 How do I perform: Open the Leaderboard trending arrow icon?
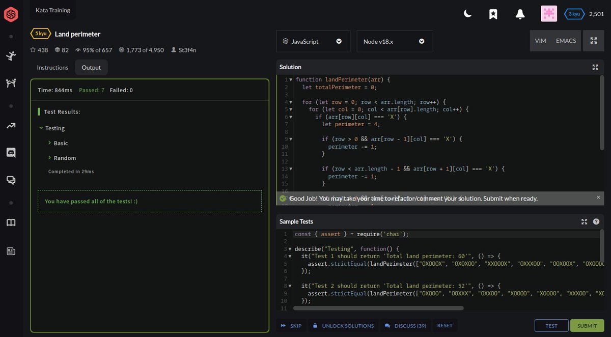(x=11, y=126)
